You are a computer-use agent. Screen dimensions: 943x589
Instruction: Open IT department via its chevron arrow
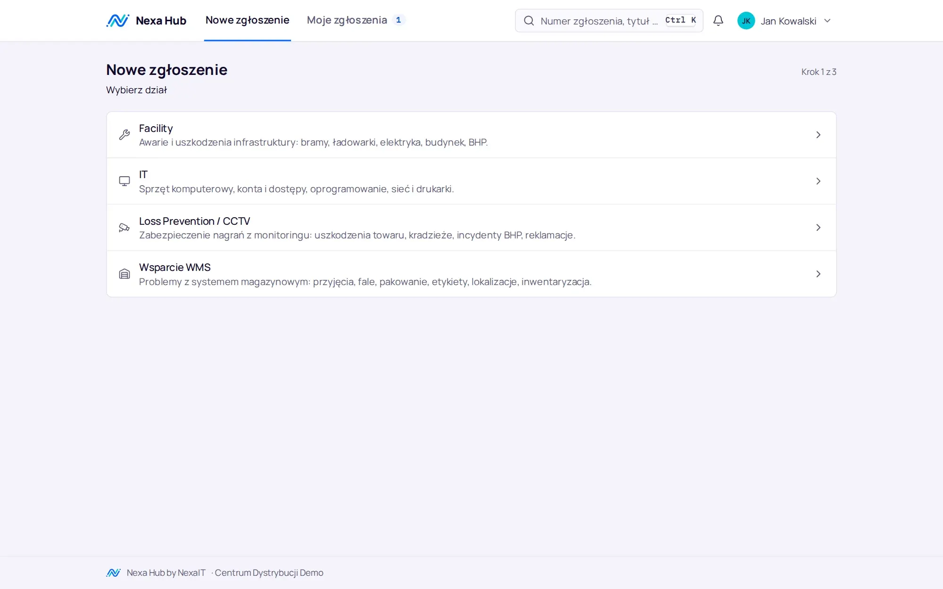pyautogui.click(x=819, y=181)
